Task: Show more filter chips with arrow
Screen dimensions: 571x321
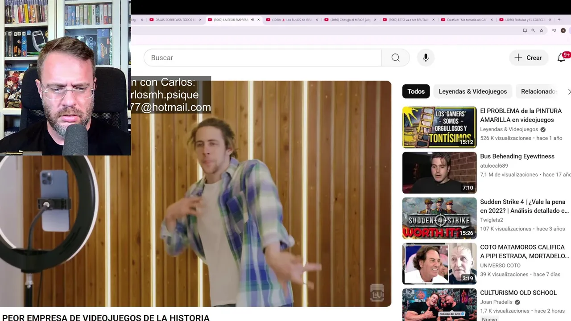Action: coord(569,91)
